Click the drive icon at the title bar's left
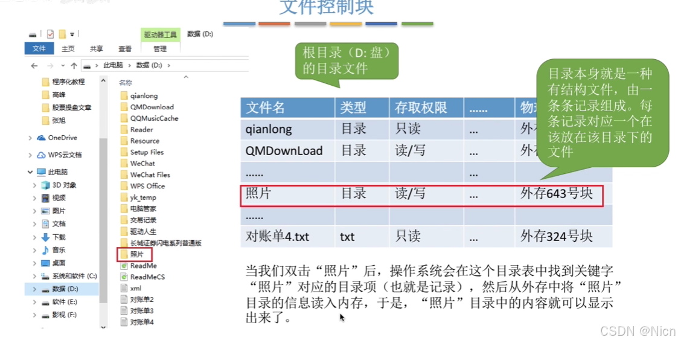This screenshot has width=678, height=343. 33,34
